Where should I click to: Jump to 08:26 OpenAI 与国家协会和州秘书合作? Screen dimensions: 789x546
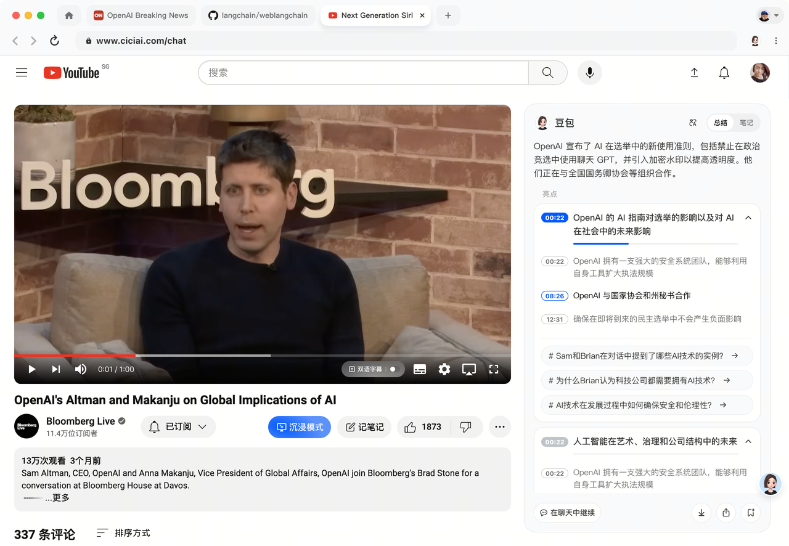pyautogui.click(x=616, y=296)
